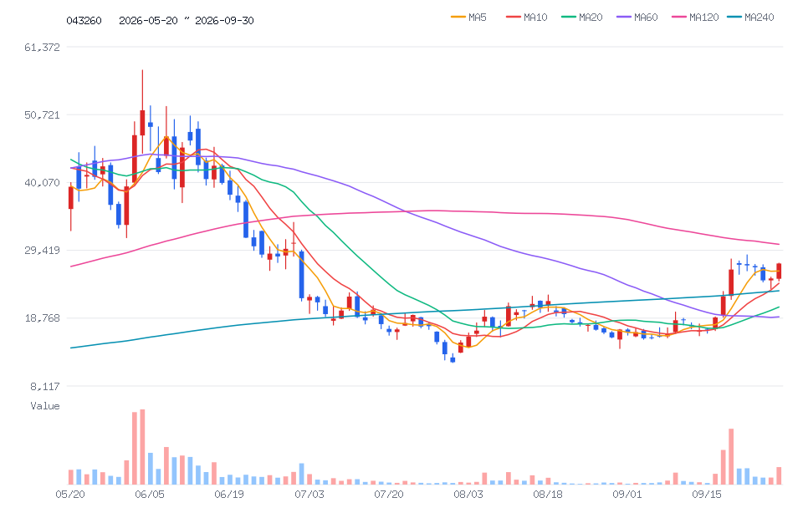
Task: Select the 29,419 price axis label
Action: pos(42,251)
